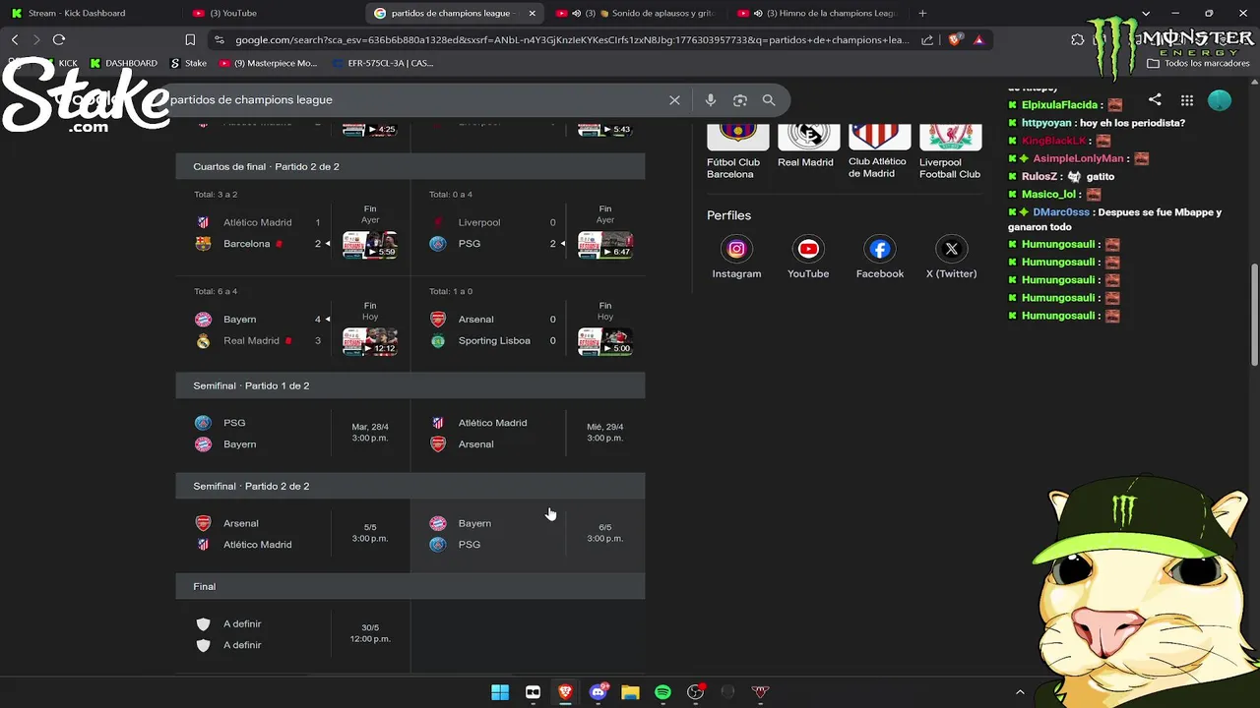Play Liverpool vs PSG highlights video
Screen dimensions: 1260x708
[x=604, y=245]
